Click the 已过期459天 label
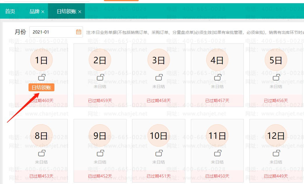The width and height of the screenshot is (304, 184). coord(100,100)
